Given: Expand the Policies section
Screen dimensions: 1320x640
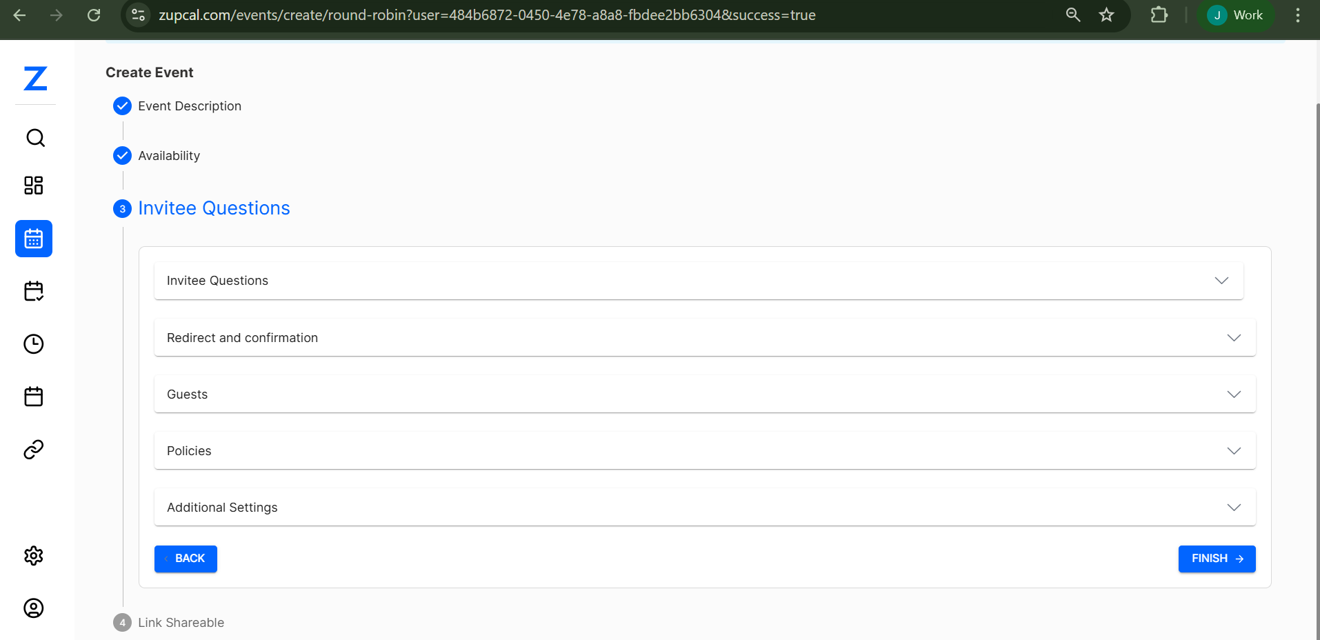Looking at the screenshot, I should 703,451.
